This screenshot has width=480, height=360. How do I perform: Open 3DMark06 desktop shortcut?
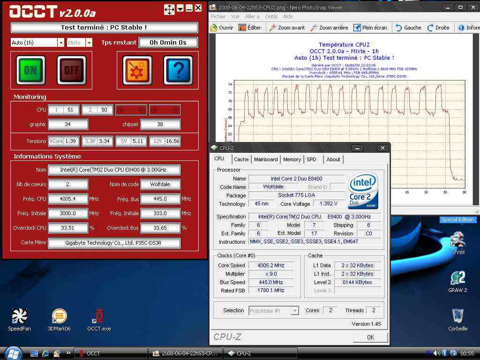pos(59,320)
